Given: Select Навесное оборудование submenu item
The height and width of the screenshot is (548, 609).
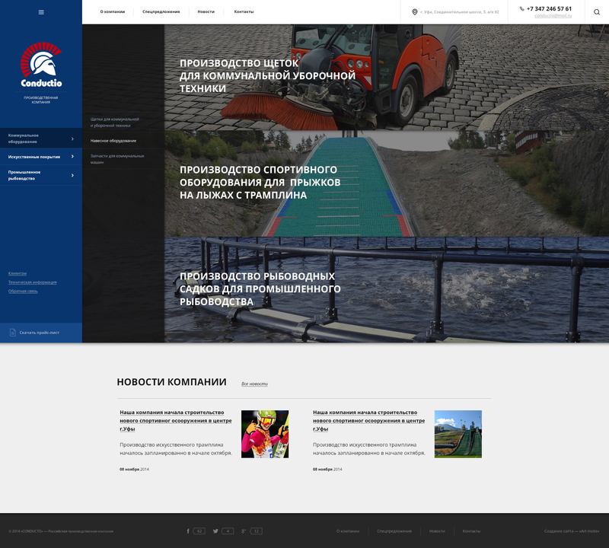Looking at the screenshot, I should 113,141.
